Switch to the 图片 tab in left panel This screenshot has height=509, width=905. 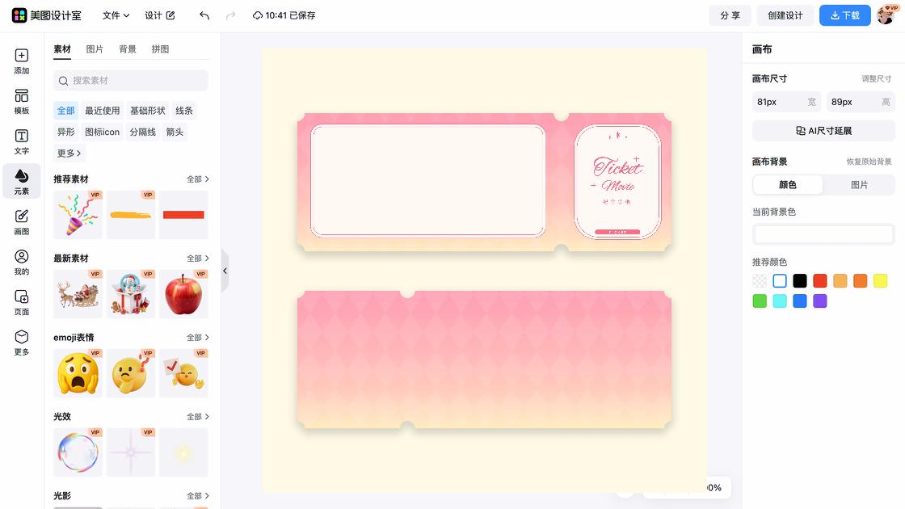[95, 49]
